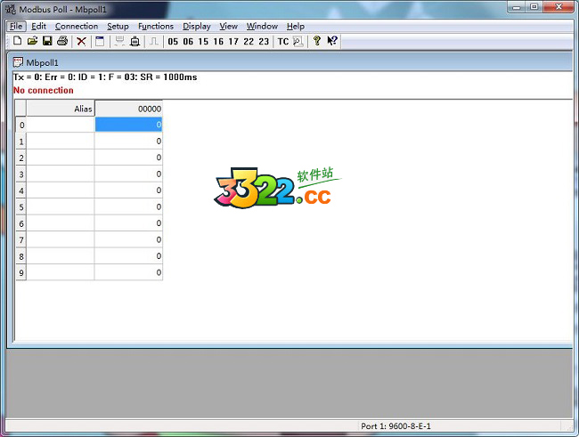Select the value cell in row 4

pos(128,190)
